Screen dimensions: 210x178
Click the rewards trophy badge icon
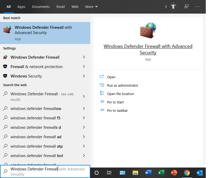point(173,6)
